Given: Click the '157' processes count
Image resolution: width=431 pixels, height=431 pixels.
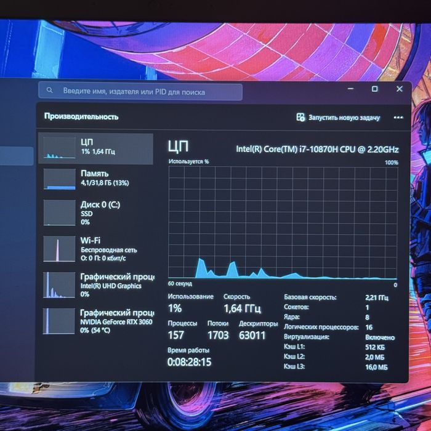Looking at the screenshot, I should tap(175, 335).
